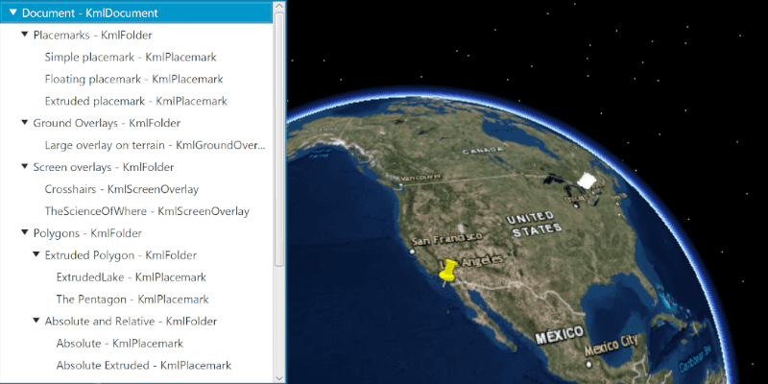
Task: Click the tree view vertical scrollbar
Action: [279, 144]
